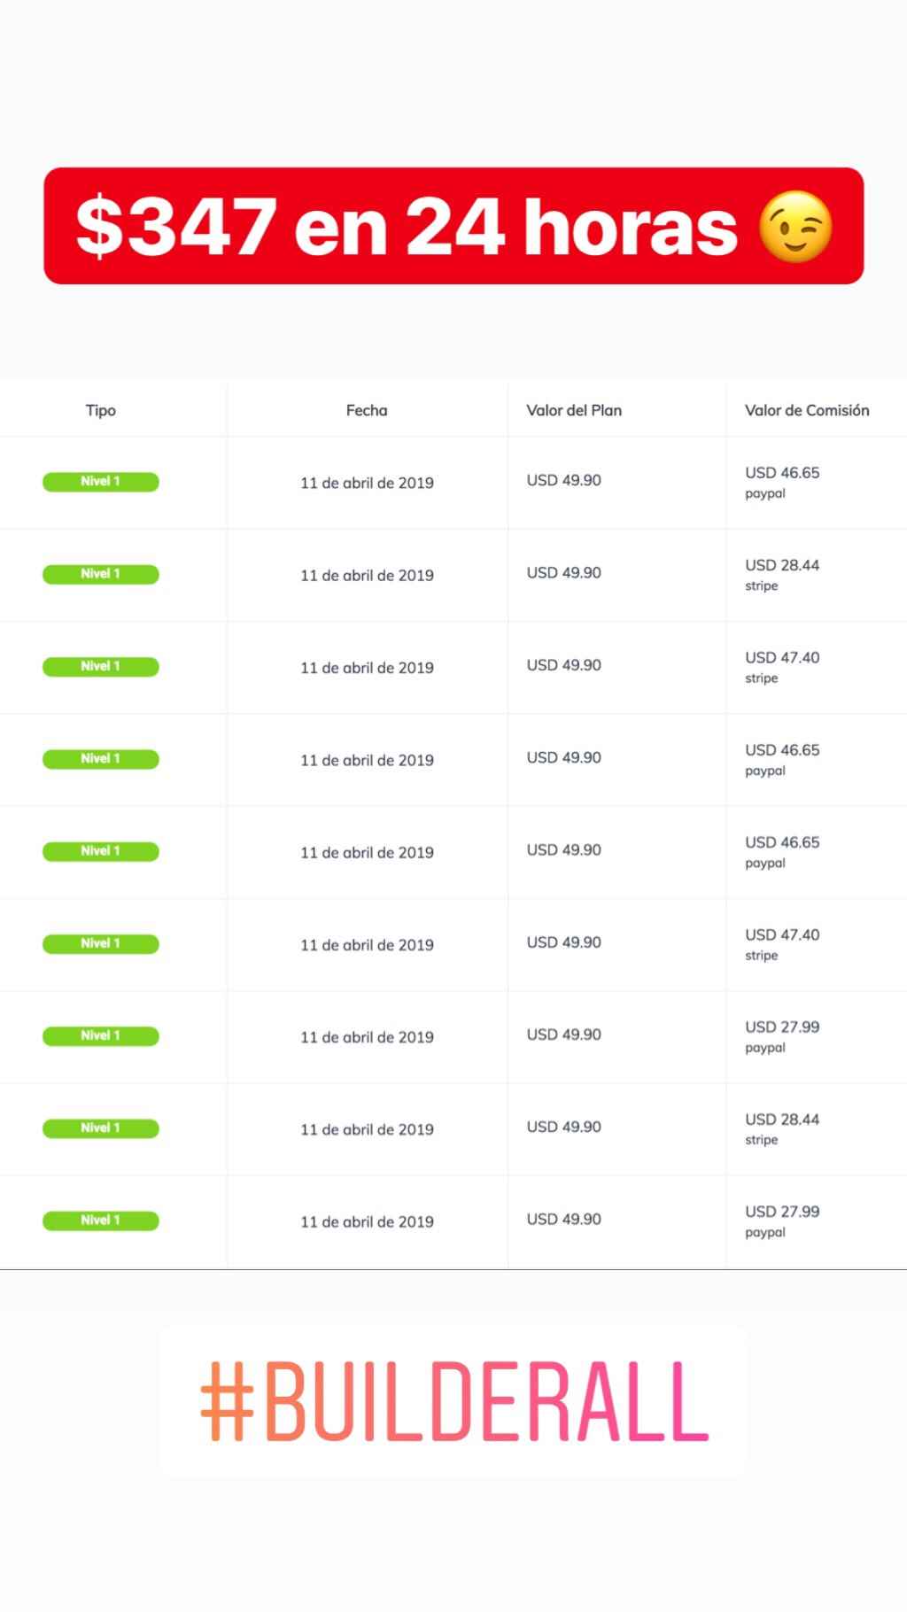Click the Valor de Comisión column header
The width and height of the screenshot is (907, 1612).
[807, 410]
